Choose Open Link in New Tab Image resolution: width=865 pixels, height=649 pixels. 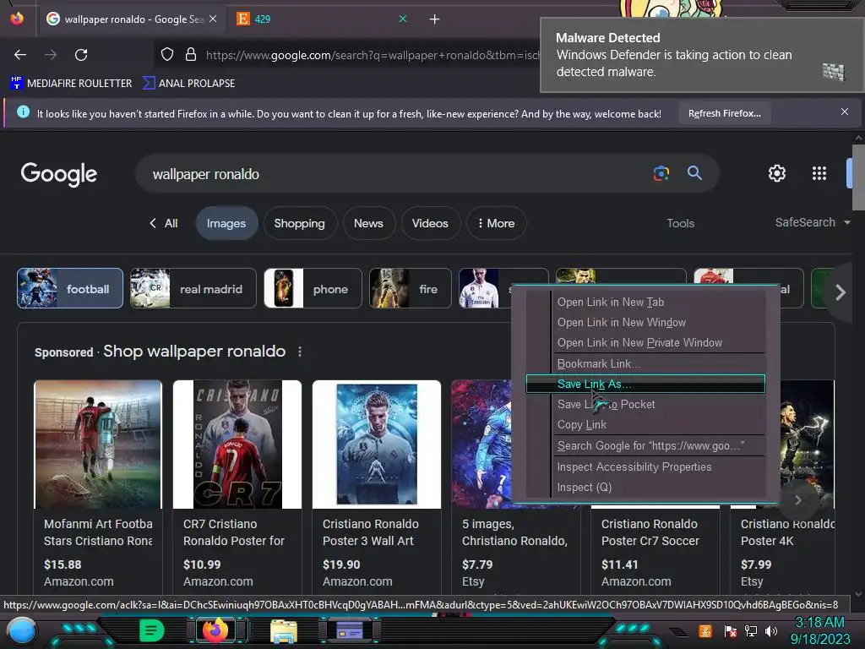point(645,302)
